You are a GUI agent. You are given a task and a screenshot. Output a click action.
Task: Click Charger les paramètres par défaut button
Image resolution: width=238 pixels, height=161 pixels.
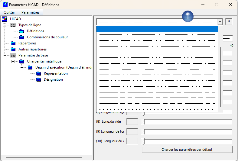click(x=187, y=150)
